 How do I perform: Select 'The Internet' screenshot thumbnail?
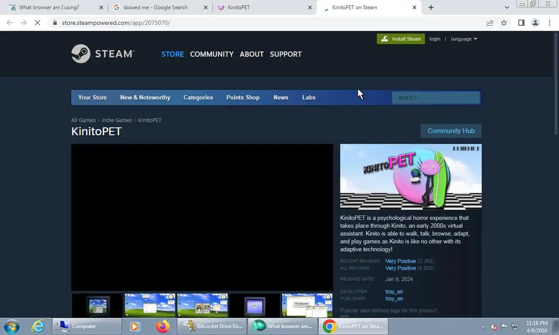[x=307, y=305]
